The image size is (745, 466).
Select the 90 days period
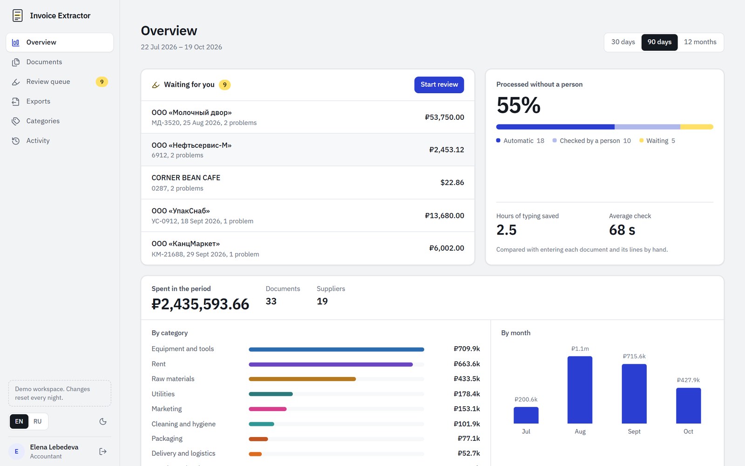659,42
